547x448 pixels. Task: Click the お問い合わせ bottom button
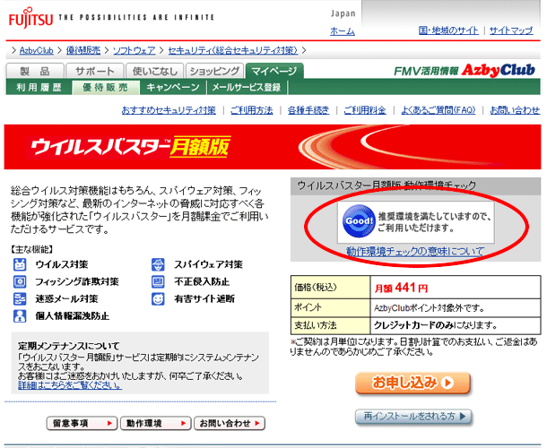coord(230,423)
